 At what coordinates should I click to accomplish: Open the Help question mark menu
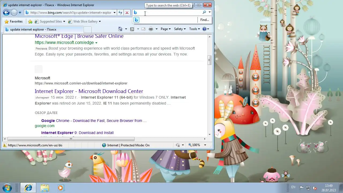(x=206, y=29)
